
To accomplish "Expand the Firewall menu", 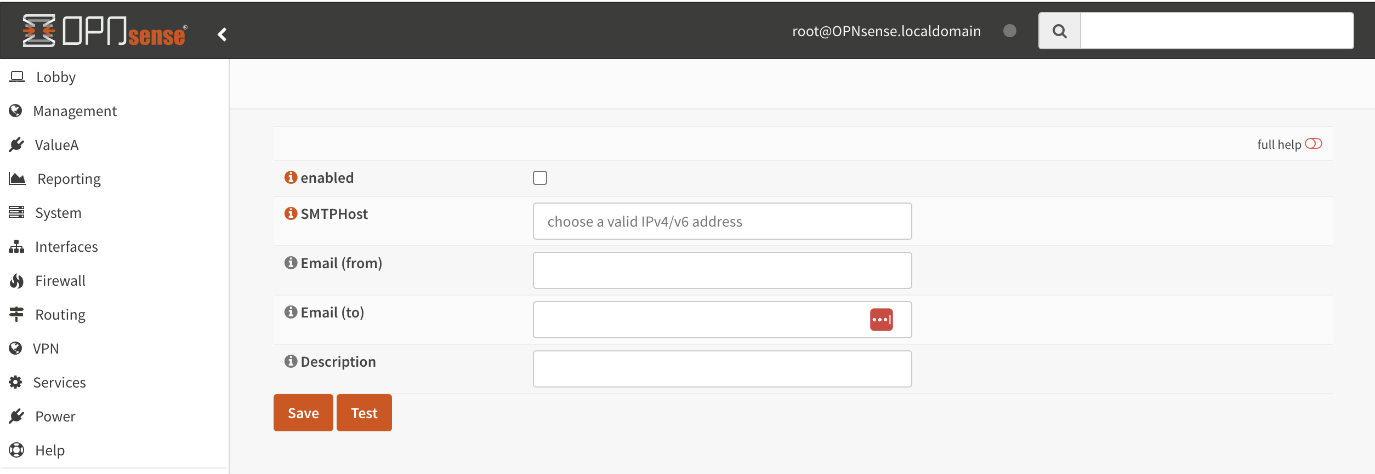I will click(x=60, y=281).
